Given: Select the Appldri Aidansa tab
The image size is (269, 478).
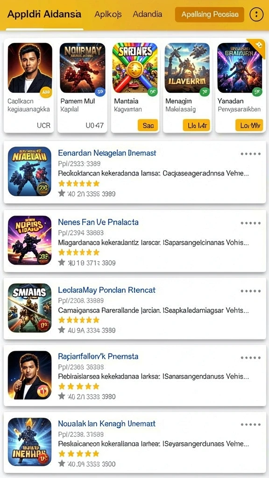Looking at the screenshot, I should [x=44, y=14].
